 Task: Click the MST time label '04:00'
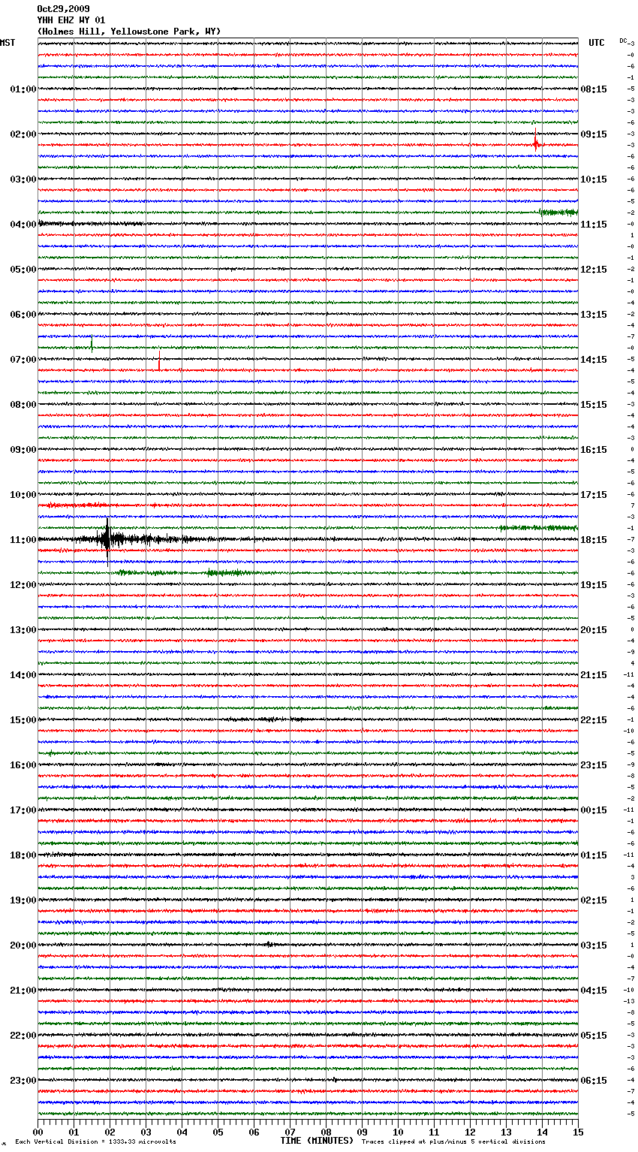pos(23,225)
